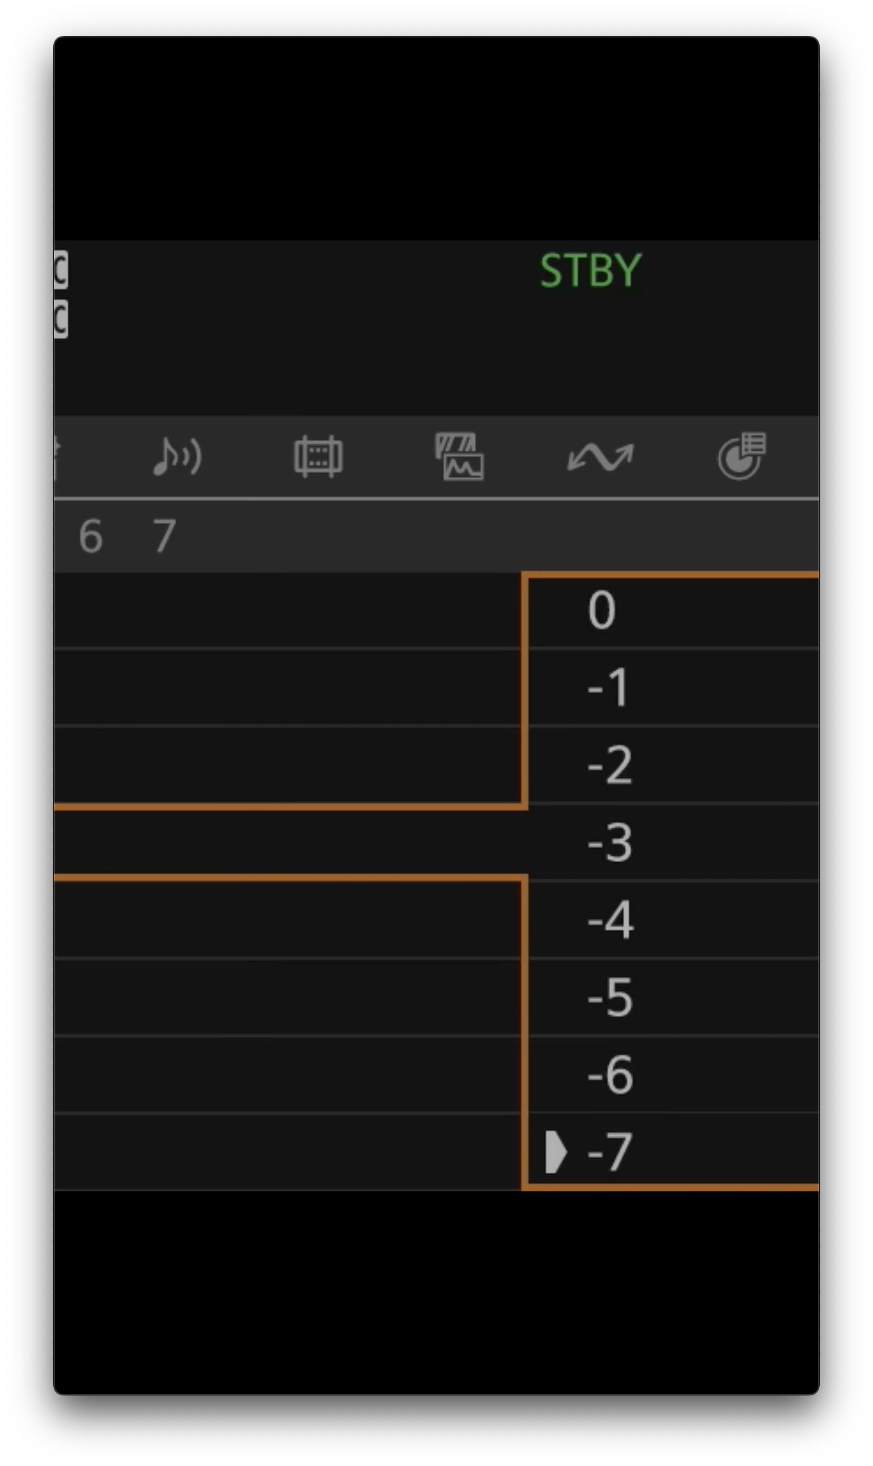Select the -6 entry
The width and height of the screenshot is (873, 1466).
coord(610,1074)
